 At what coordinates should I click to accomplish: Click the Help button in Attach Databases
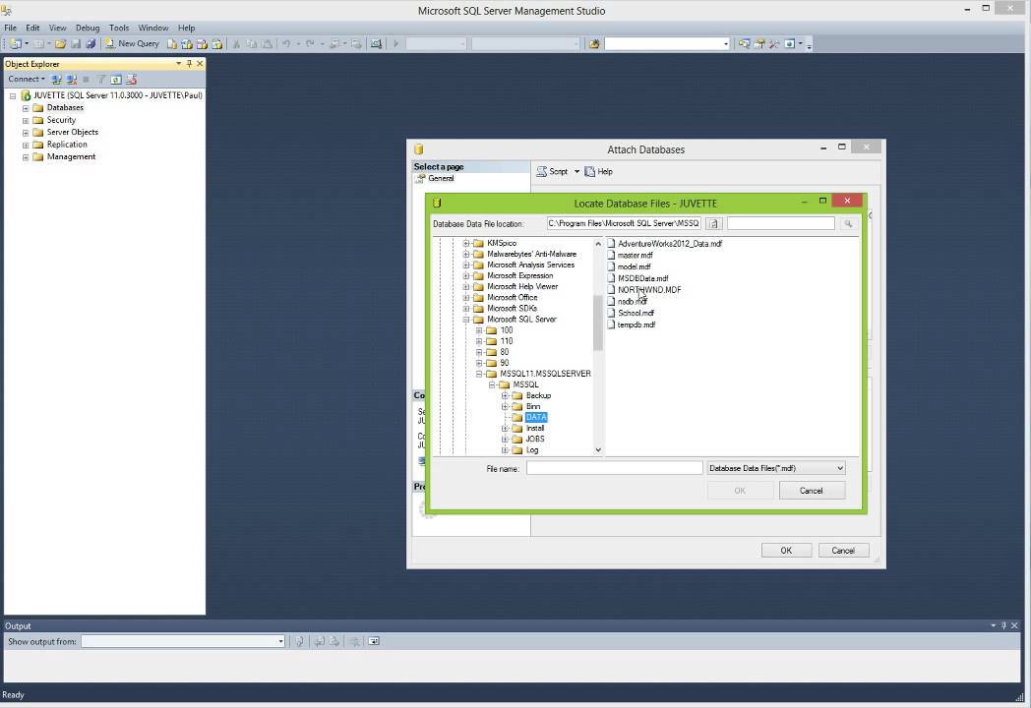click(599, 171)
